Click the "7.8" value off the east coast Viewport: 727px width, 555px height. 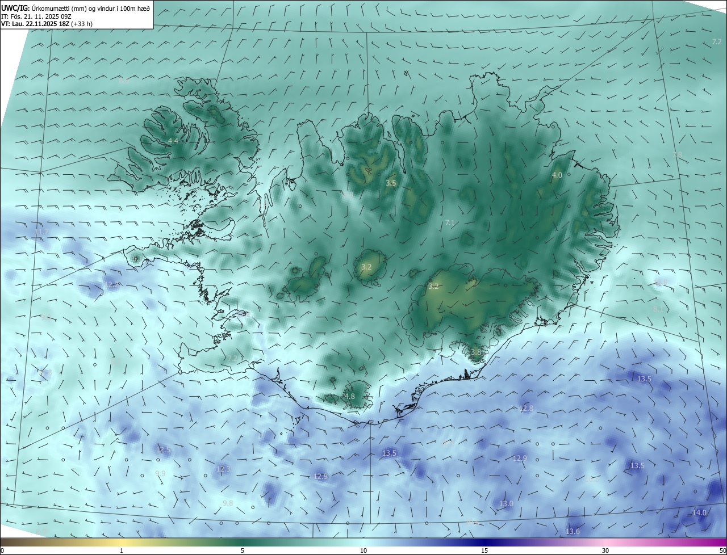[x=677, y=155]
